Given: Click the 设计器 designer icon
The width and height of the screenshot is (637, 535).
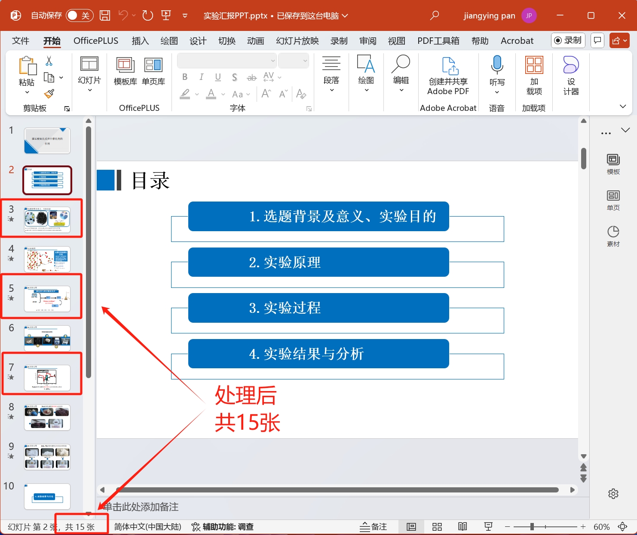Looking at the screenshot, I should [571, 76].
